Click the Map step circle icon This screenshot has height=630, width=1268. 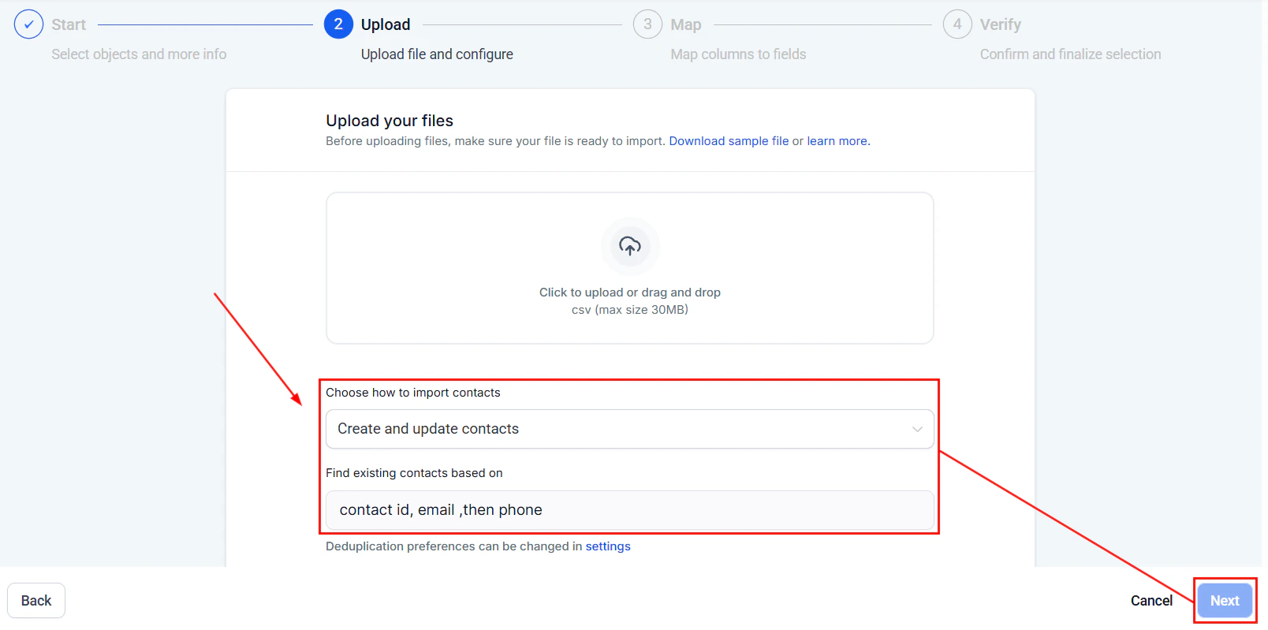coord(647,24)
